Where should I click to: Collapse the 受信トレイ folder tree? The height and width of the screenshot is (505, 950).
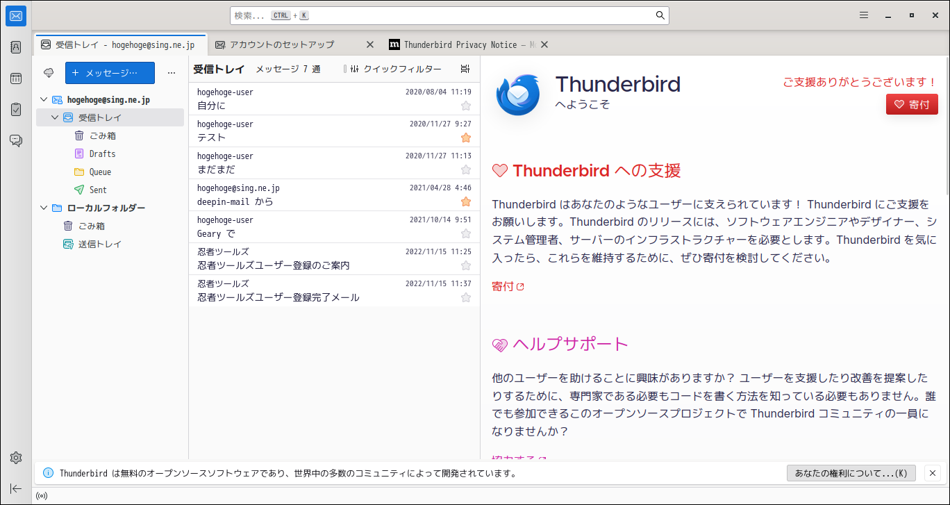coord(56,118)
